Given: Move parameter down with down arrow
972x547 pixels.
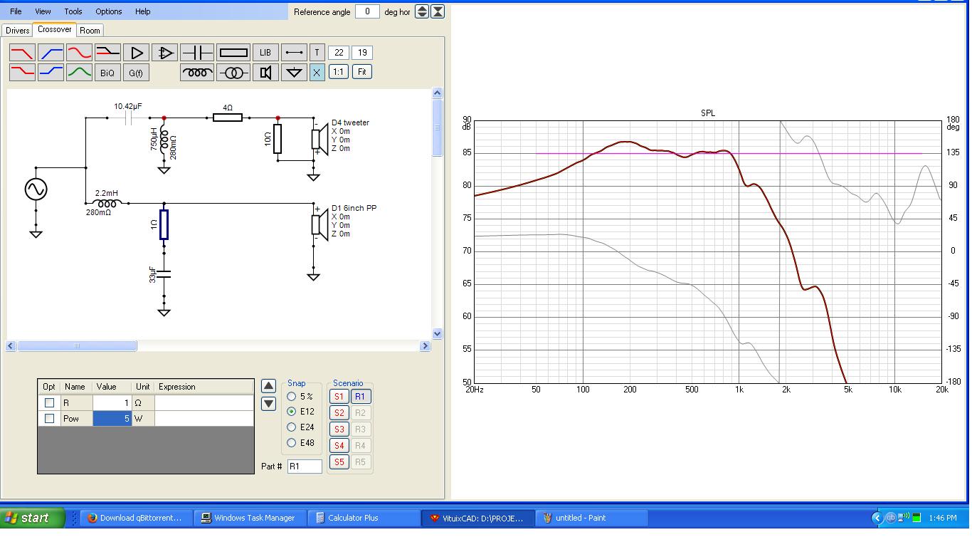Looking at the screenshot, I should point(268,404).
